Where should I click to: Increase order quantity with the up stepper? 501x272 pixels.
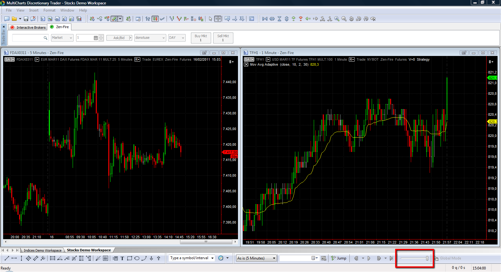101,36
